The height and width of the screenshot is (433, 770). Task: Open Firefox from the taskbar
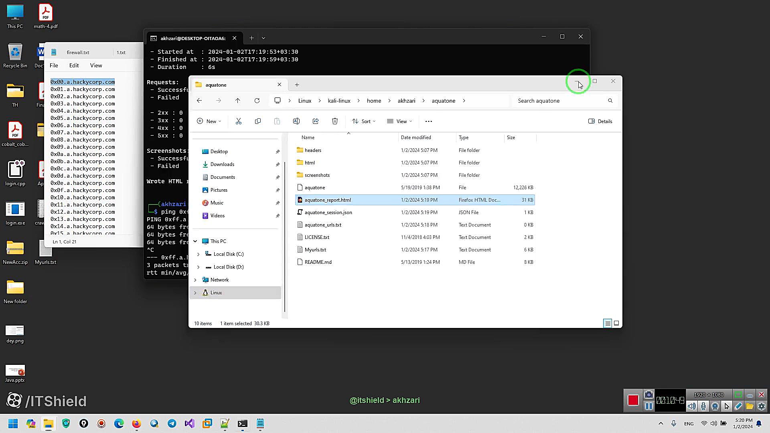[x=137, y=423]
